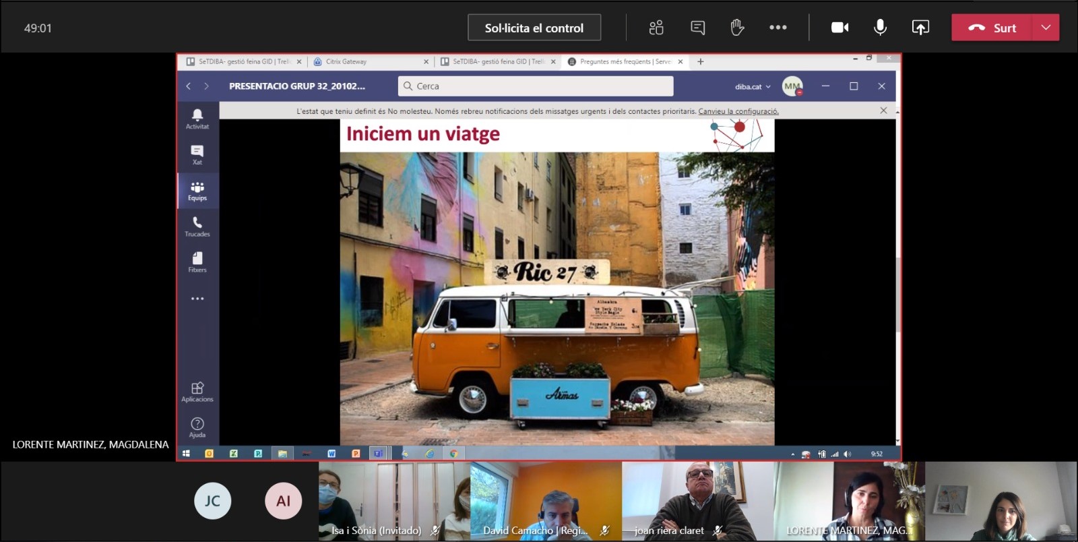This screenshot has width=1078, height=542.
Task: Raise your hand in the meeting
Action: pos(737,28)
